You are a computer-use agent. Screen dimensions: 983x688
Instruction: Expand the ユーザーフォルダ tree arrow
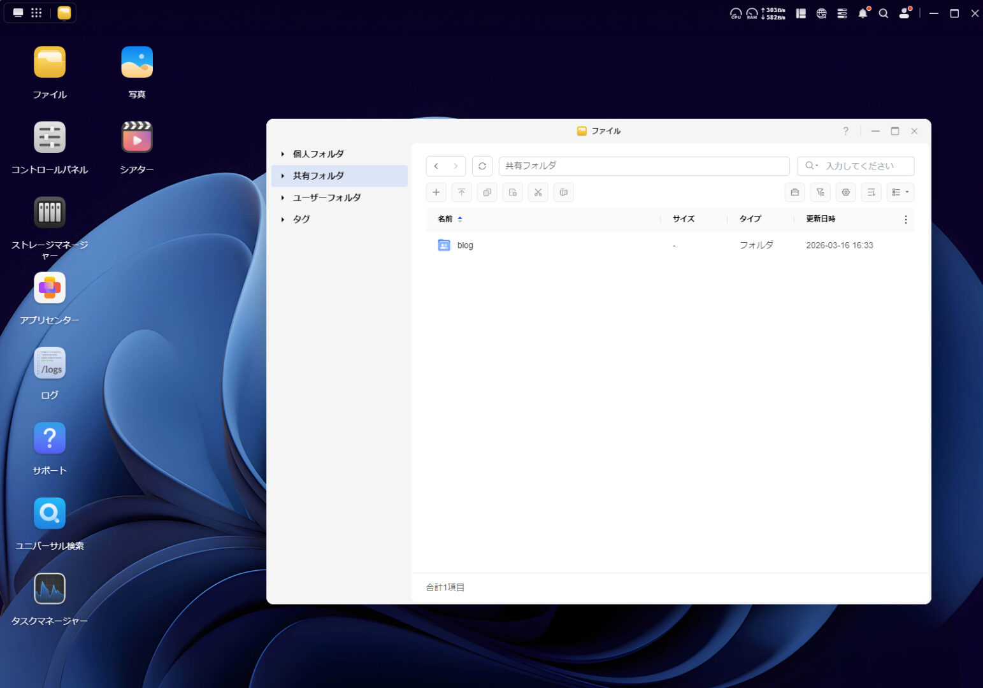(x=283, y=198)
